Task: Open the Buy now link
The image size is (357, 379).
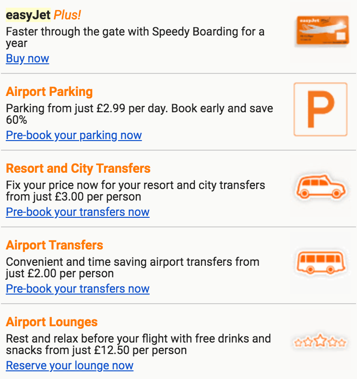Action: point(27,59)
